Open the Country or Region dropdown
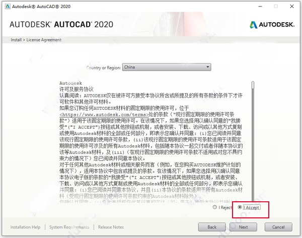The image size is (302, 238). click(x=167, y=67)
